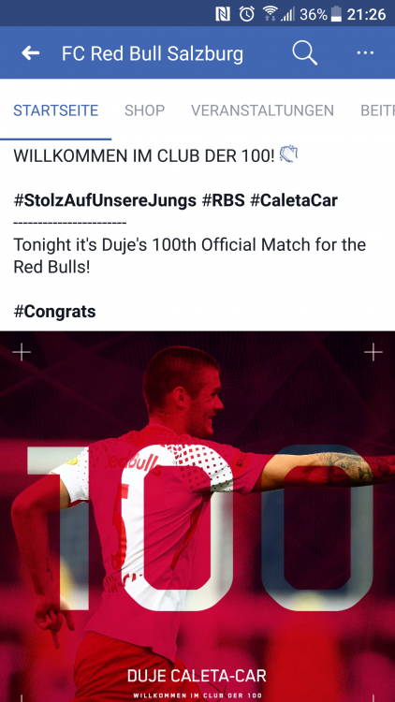Open the partially visible BEITRÄGE tab
Viewport: 395px width, 702px height.
(x=377, y=110)
